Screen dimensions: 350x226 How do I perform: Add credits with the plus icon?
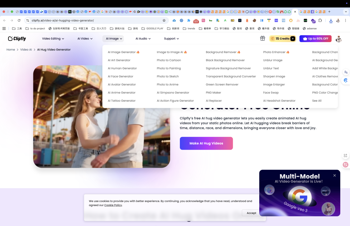pos(293,39)
